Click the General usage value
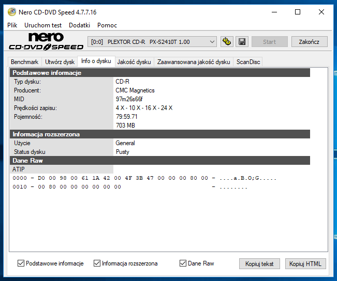Viewport: 337px width, 281px height. [125, 143]
